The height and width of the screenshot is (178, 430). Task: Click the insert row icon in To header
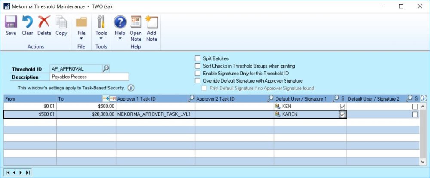[x=106, y=98]
